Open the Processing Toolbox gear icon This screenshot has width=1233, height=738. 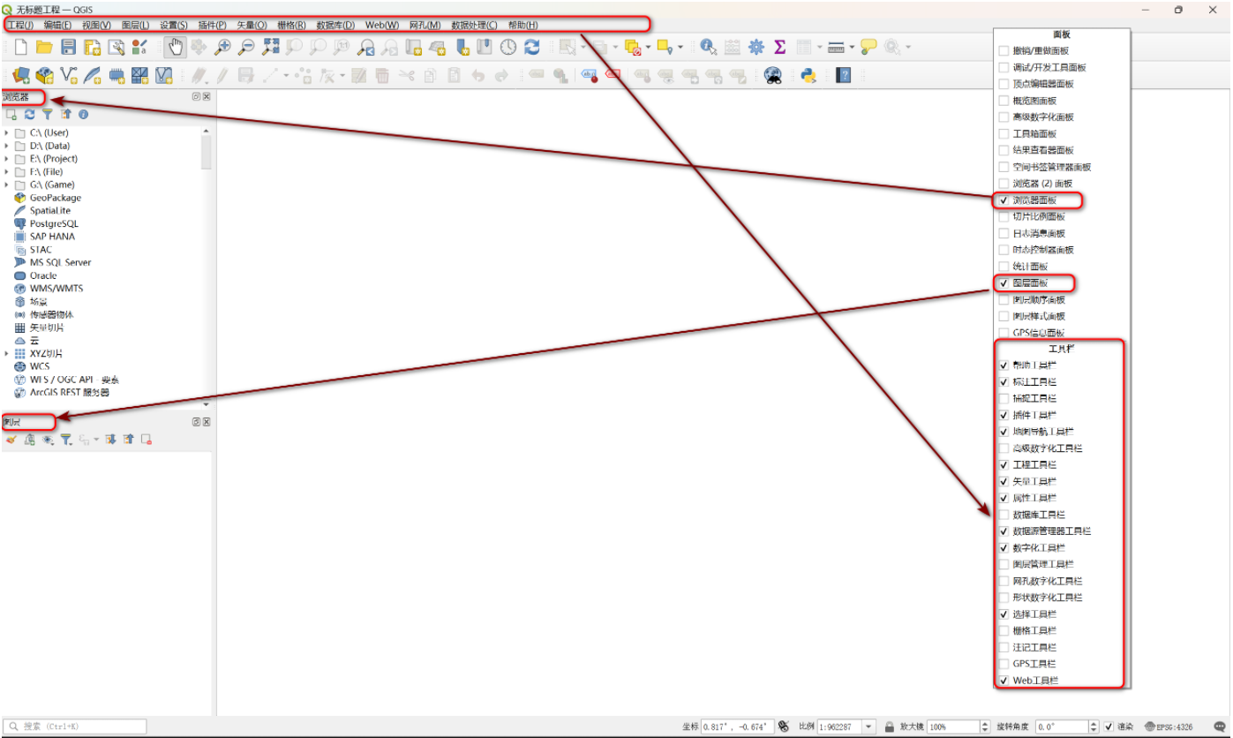click(x=756, y=47)
